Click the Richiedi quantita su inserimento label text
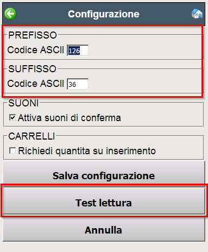208x252 pixels. tap(87, 151)
